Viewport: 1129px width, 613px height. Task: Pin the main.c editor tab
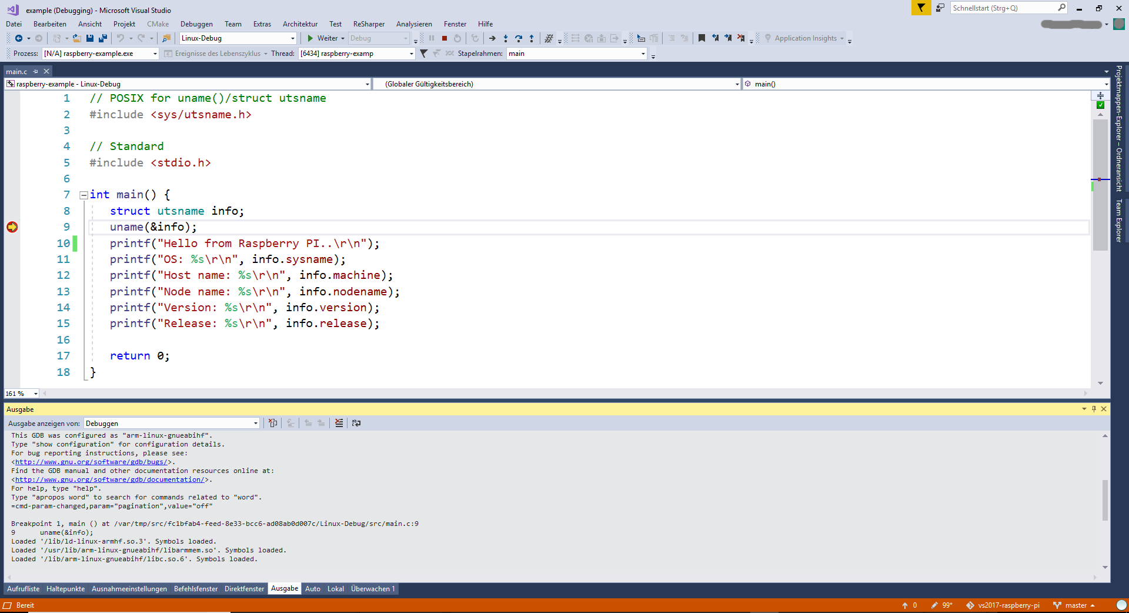coord(36,71)
